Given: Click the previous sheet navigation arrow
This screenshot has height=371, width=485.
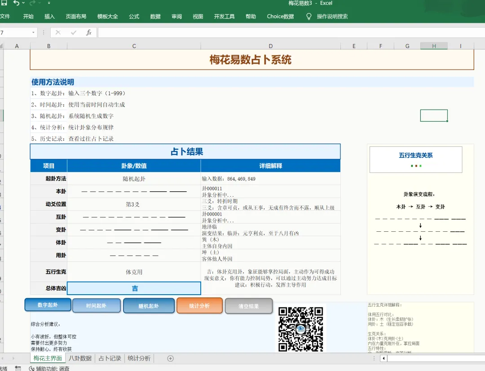Looking at the screenshot, I should [x=2, y=358].
